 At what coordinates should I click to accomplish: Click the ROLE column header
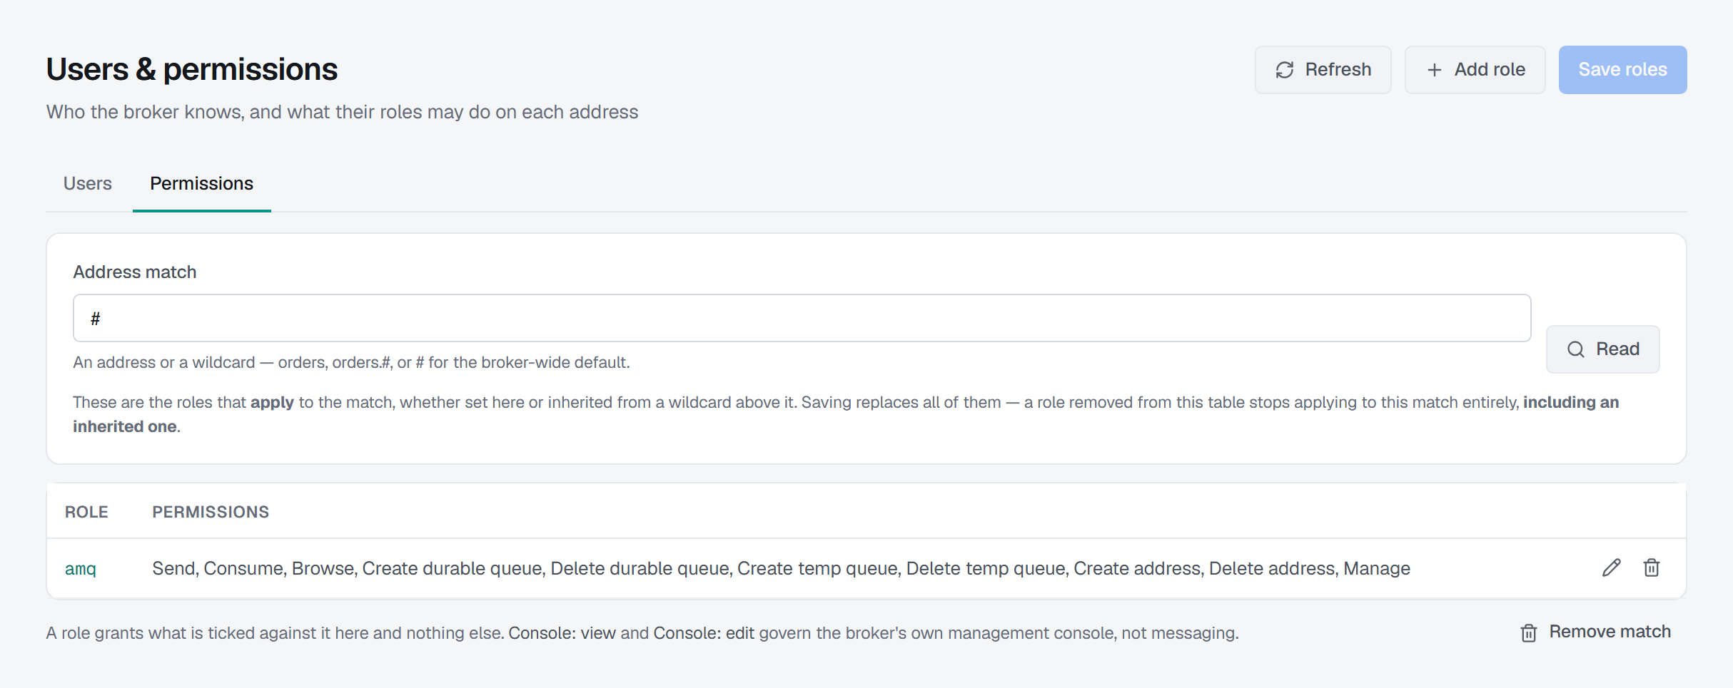[86, 512]
